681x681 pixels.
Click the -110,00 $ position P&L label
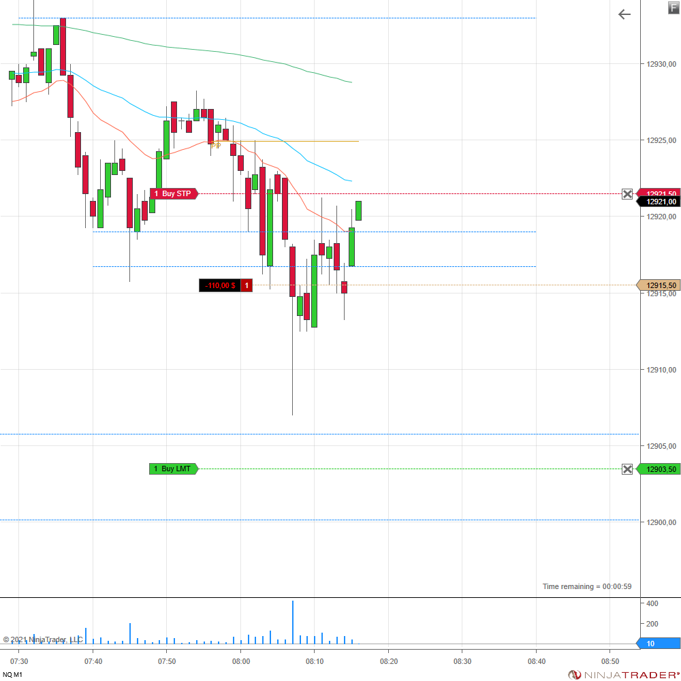(x=220, y=285)
